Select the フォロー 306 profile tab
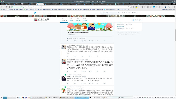Viewport: 176px width, 99px height. [x=71, y=20]
